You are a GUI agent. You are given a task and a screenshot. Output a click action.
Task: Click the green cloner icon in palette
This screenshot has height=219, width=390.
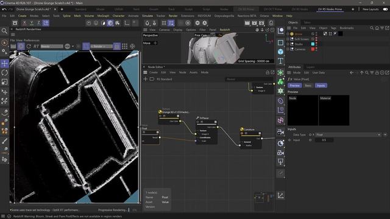(280, 82)
